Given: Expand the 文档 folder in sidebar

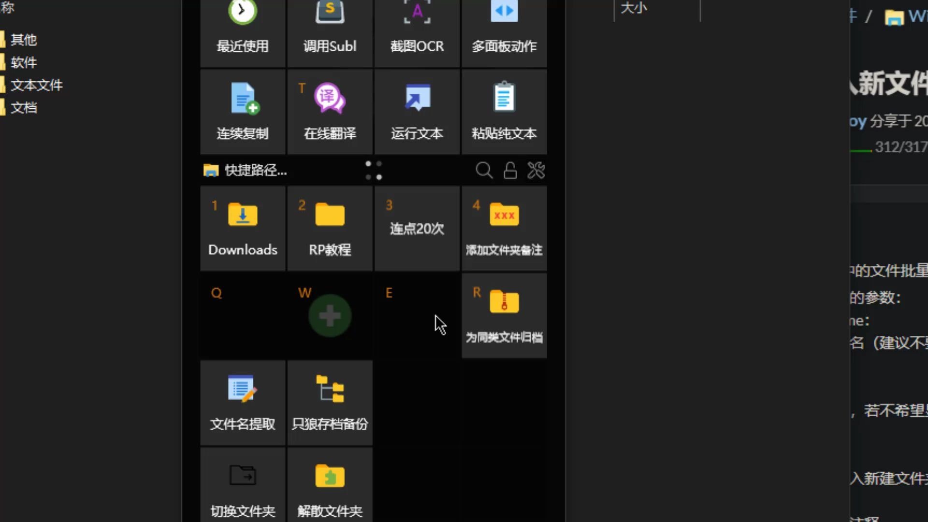Looking at the screenshot, I should pos(24,107).
